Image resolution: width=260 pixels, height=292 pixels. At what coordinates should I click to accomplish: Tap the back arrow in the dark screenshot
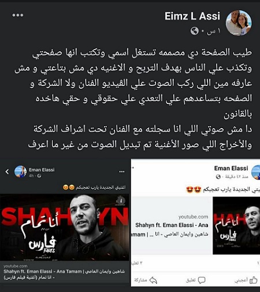[7, 171]
